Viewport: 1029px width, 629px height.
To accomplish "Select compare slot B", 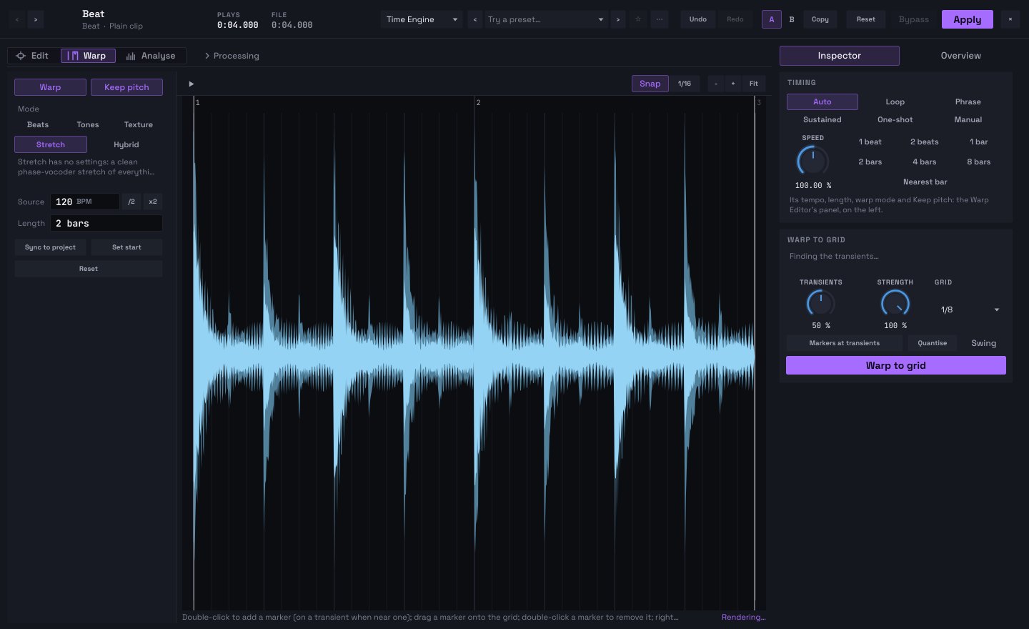I will coord(792,20).
